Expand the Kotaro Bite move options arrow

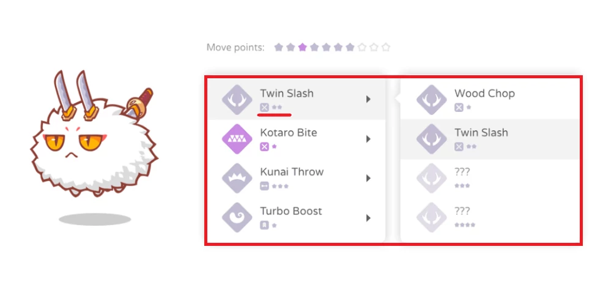368,139
